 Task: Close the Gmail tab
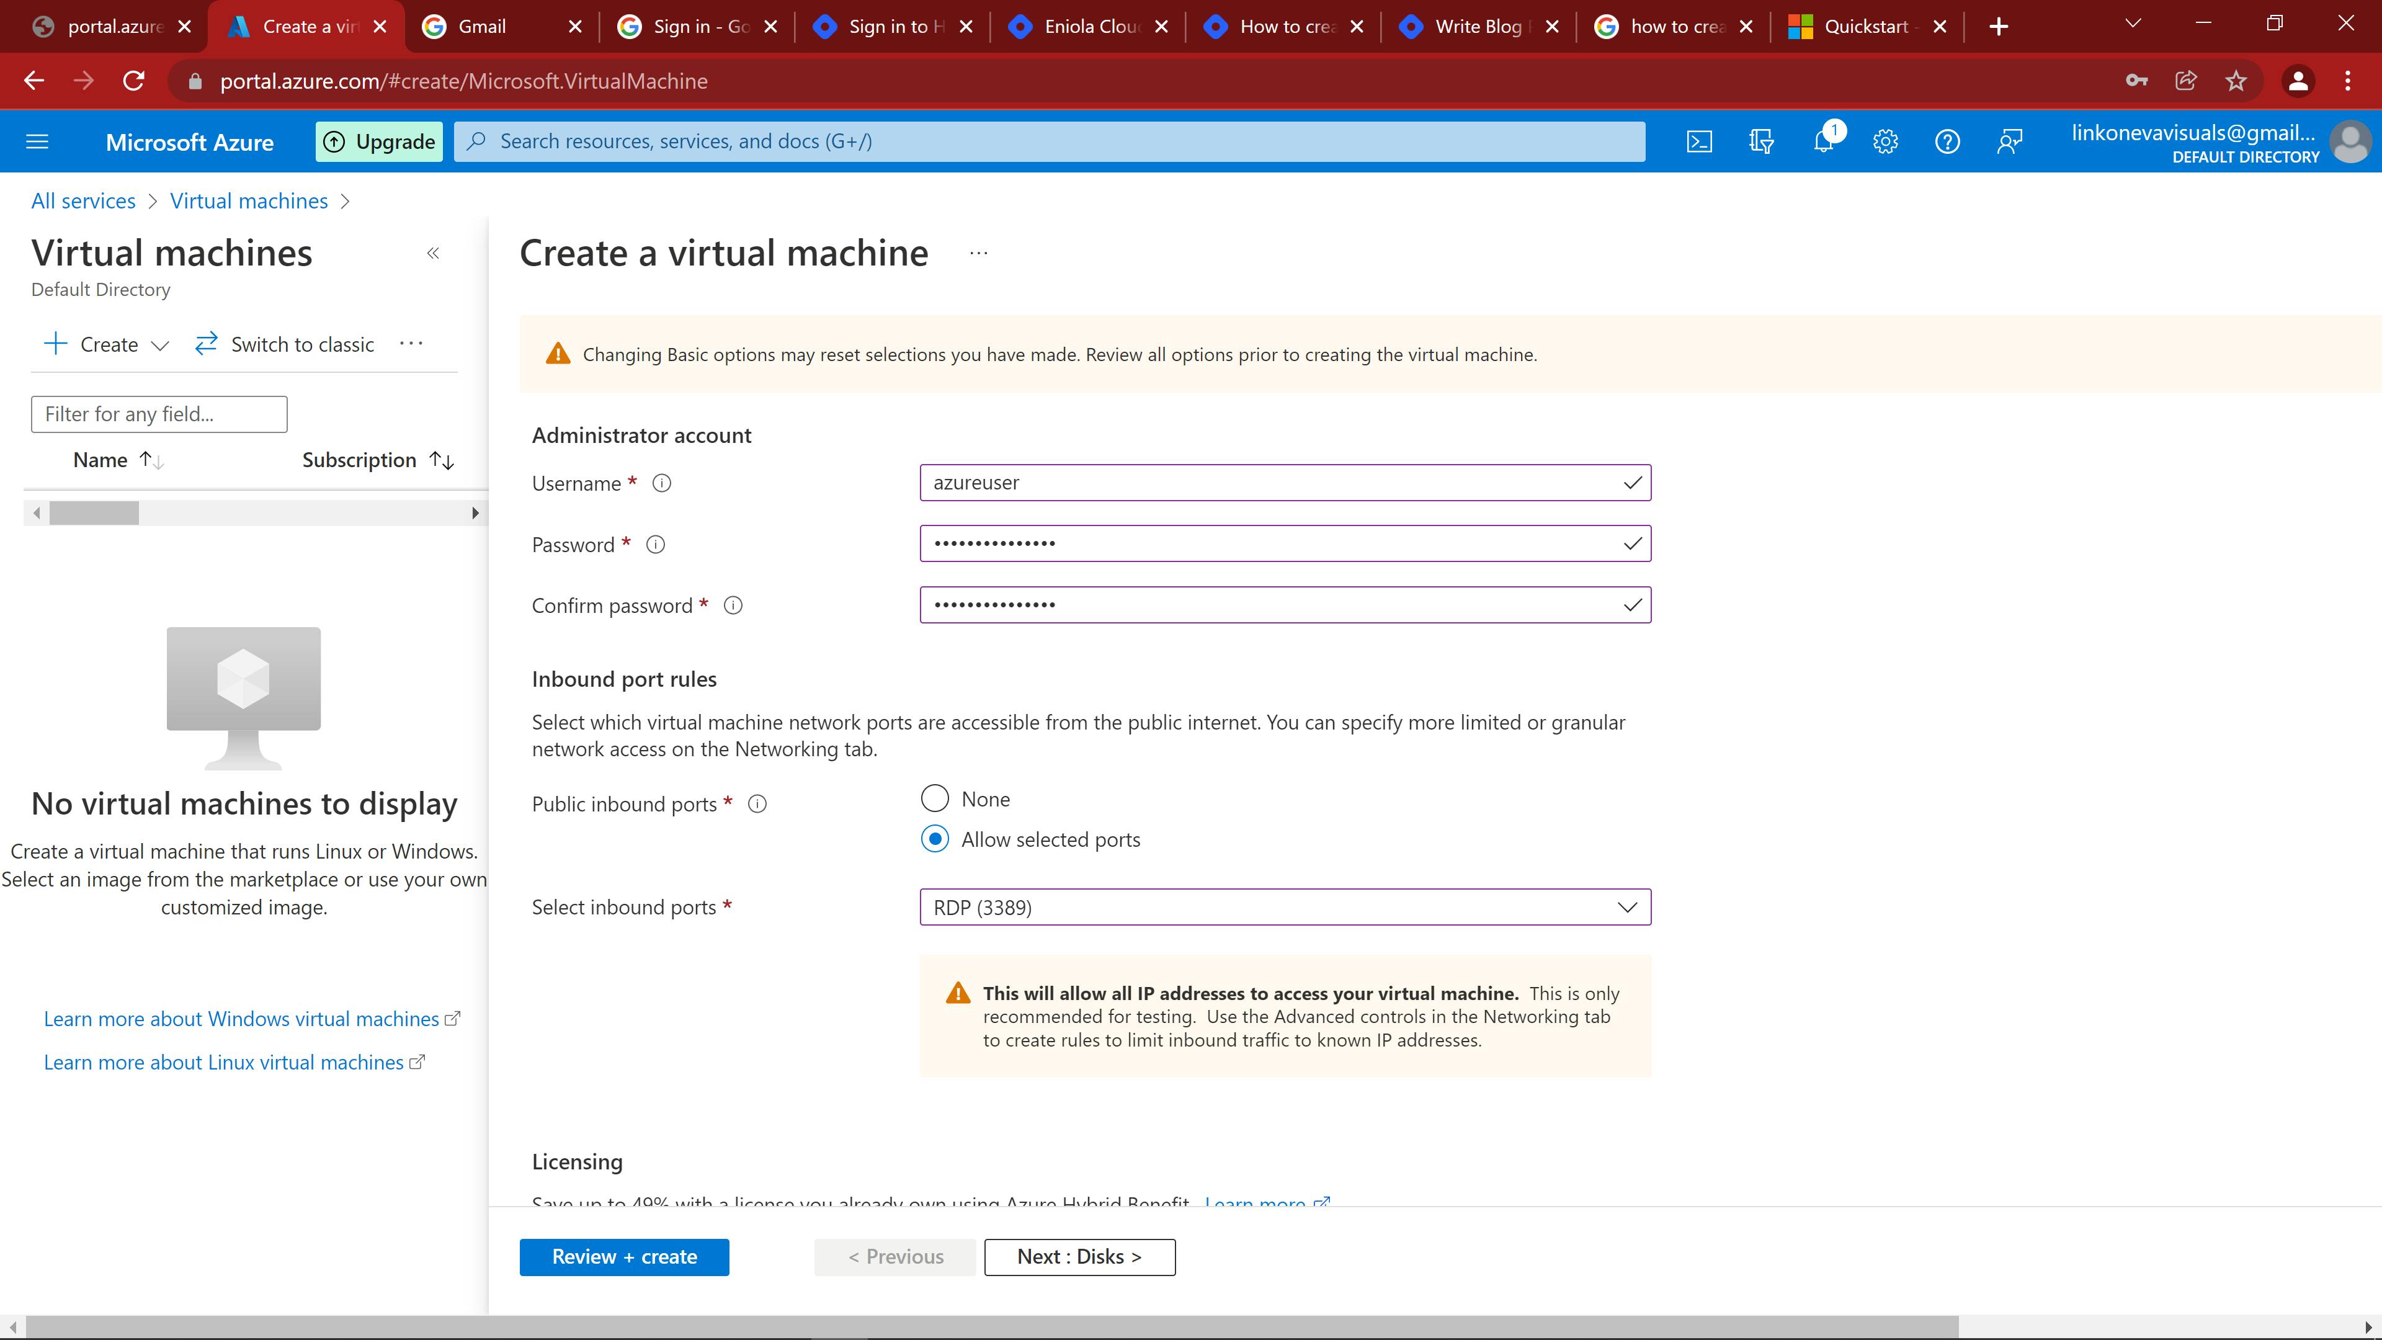575,27
